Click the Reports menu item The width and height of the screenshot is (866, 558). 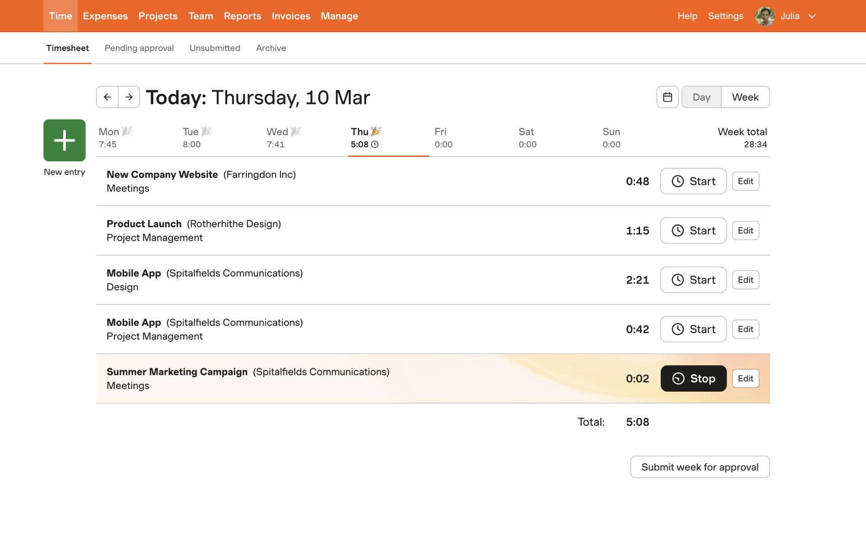(242, 16)
